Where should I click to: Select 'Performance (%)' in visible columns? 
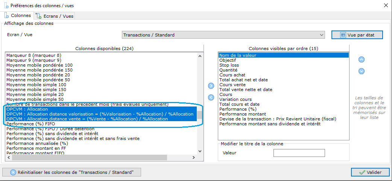pyautogui.click(x=284, y=109)
